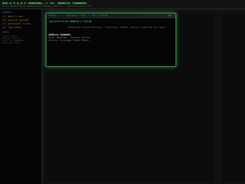Click the "region: raccoon" status entry

(x=11, y=38)
